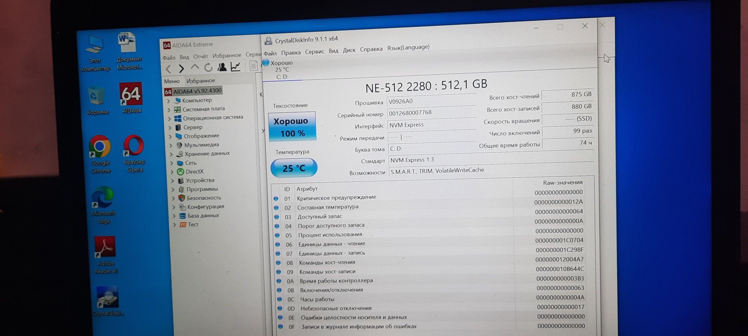Click AIDA64 toolbar Refresh icon
Screen dimensions: 748x336
pos(208,67)
